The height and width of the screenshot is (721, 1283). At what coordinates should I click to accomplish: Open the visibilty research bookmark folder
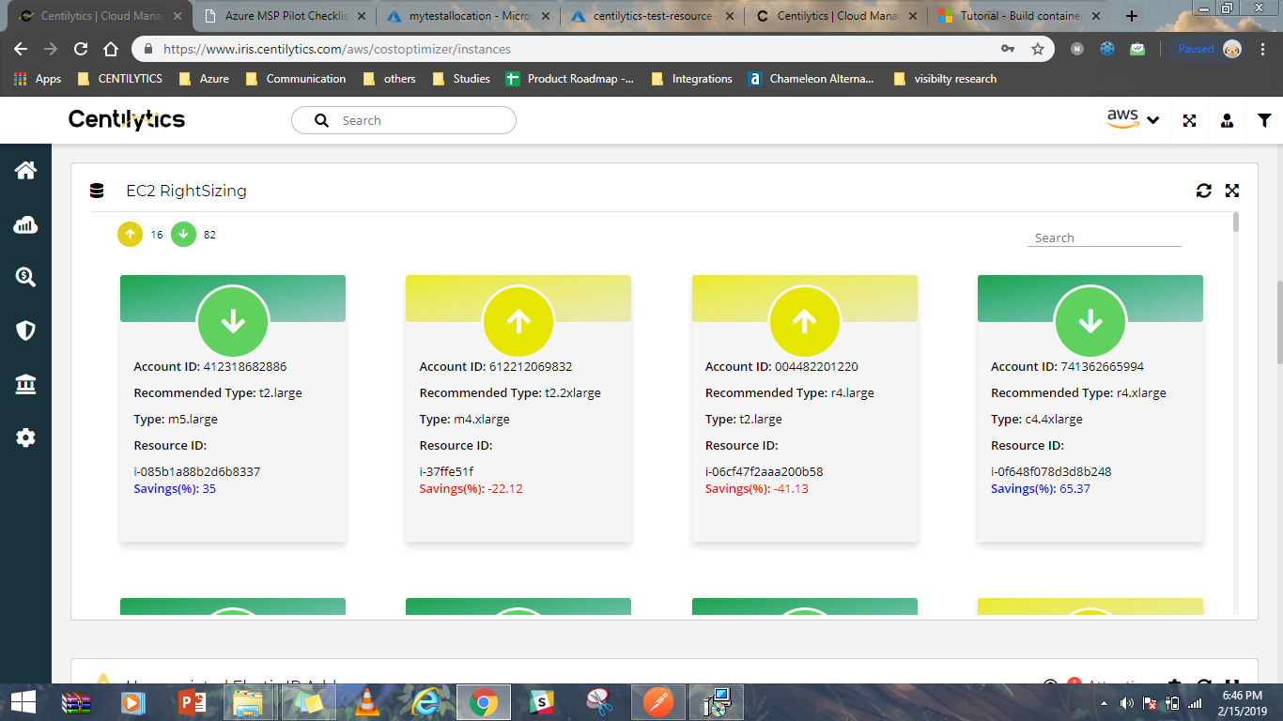[x=945, y=79]
